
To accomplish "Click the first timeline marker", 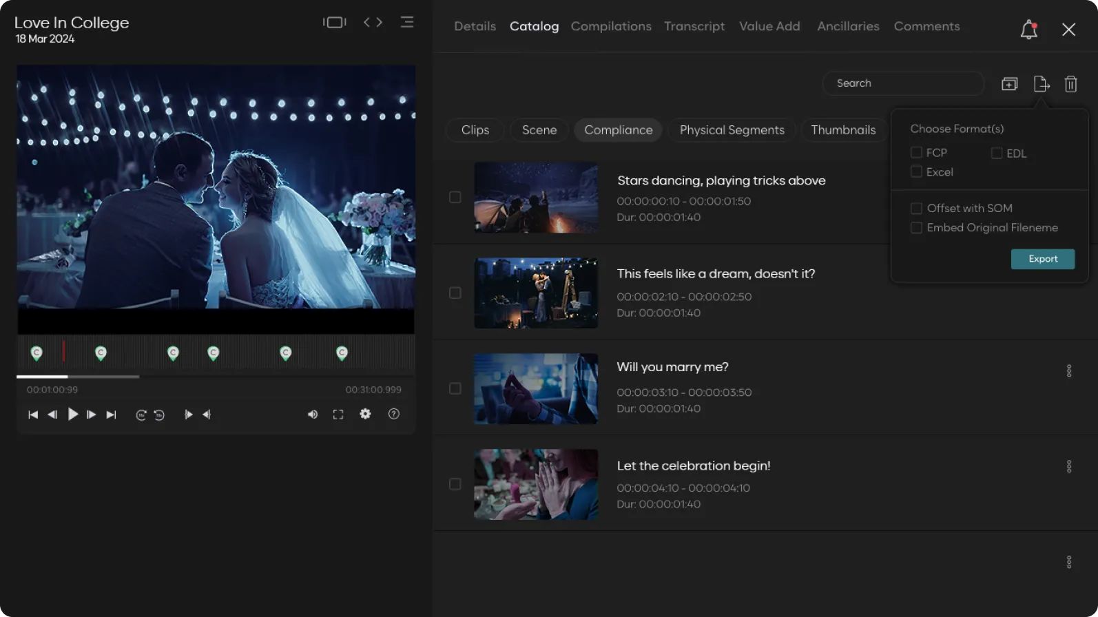I will tap(37, 353).
